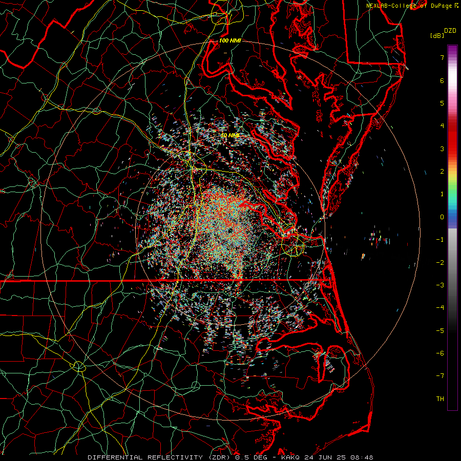Click the 5 value on the scale
This screenshot has height=461, width=461.
point(442,103)
